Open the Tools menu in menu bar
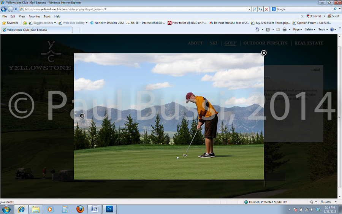342x214 pixels. [x=47, y=16]
